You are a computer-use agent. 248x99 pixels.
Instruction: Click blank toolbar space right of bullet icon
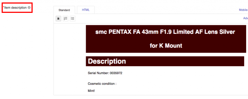pyautogui.click(x=158, y=19)
